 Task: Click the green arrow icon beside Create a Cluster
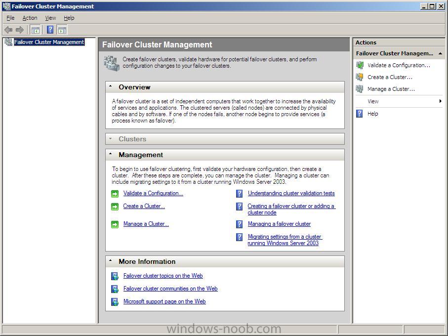coord(115,207)
